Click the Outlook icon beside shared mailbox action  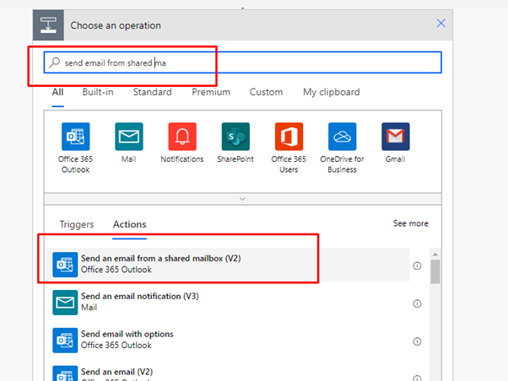pos(65,265)
